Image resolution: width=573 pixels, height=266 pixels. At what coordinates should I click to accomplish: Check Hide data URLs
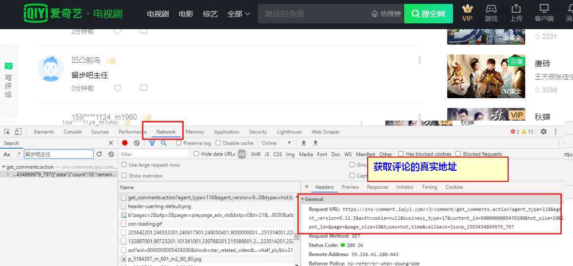(196, 154)
